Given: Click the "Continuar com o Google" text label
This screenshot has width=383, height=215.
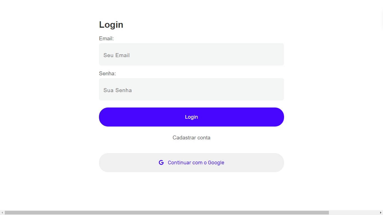Looking at the screenshot, I should pos(196,163).
